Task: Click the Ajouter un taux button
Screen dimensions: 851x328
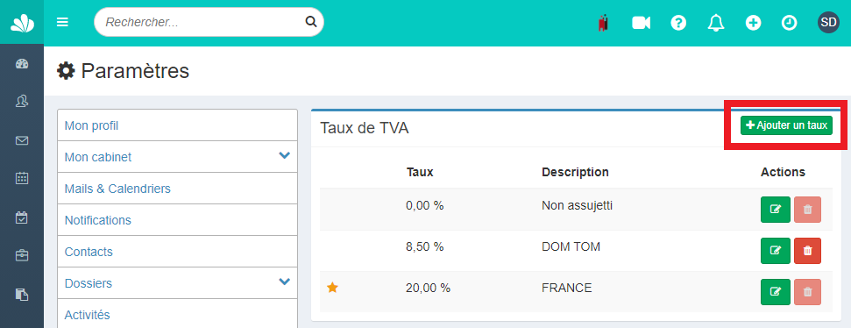Action: pyautogui.click(x=786, y=125)
